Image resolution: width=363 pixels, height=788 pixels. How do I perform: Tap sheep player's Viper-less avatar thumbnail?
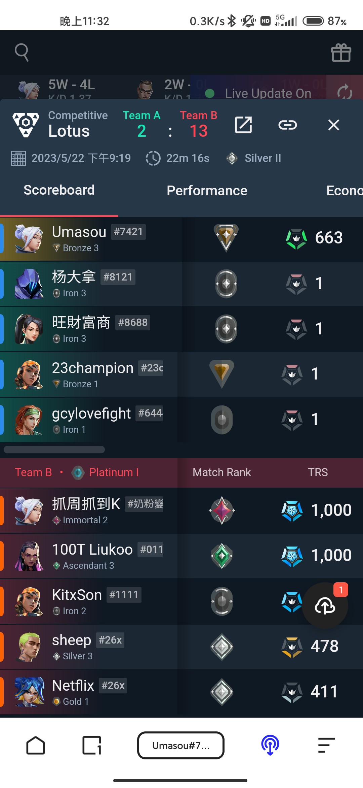[x=29, y=646]
